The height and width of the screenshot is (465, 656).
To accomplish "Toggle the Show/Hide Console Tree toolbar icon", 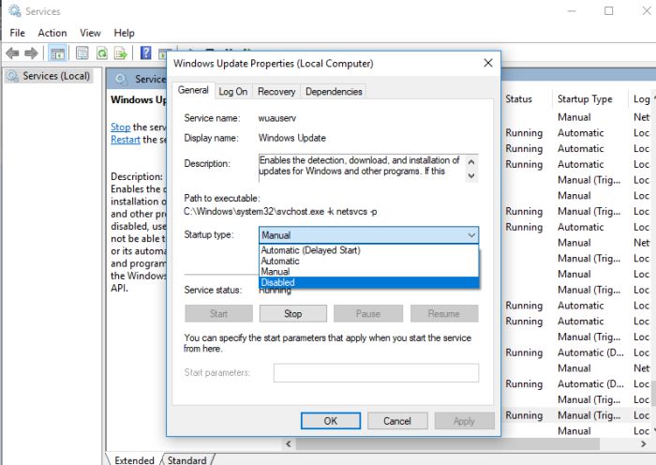I will click(x=57, y=53).
